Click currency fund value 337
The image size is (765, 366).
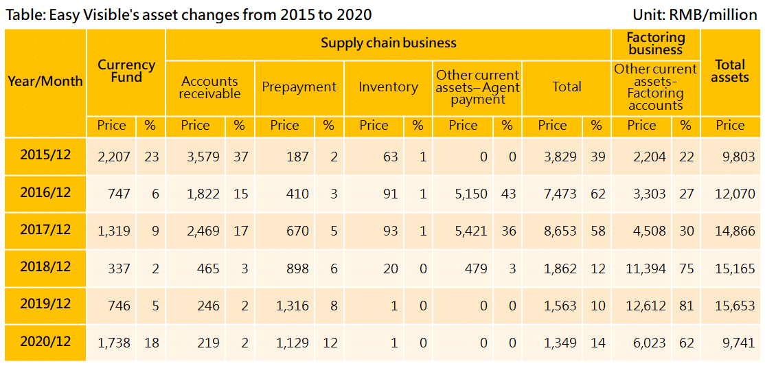(x=119, y=269)
